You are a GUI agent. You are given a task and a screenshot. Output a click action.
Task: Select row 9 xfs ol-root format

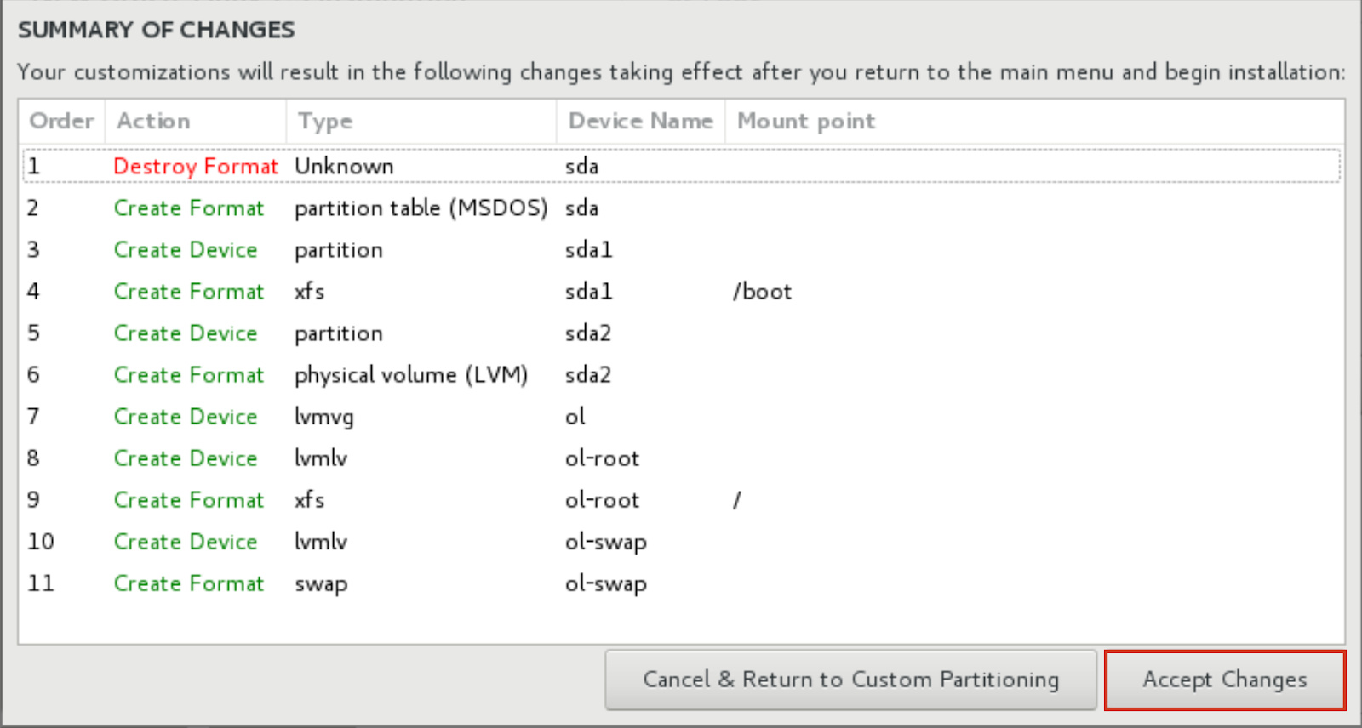pos(682,499)
